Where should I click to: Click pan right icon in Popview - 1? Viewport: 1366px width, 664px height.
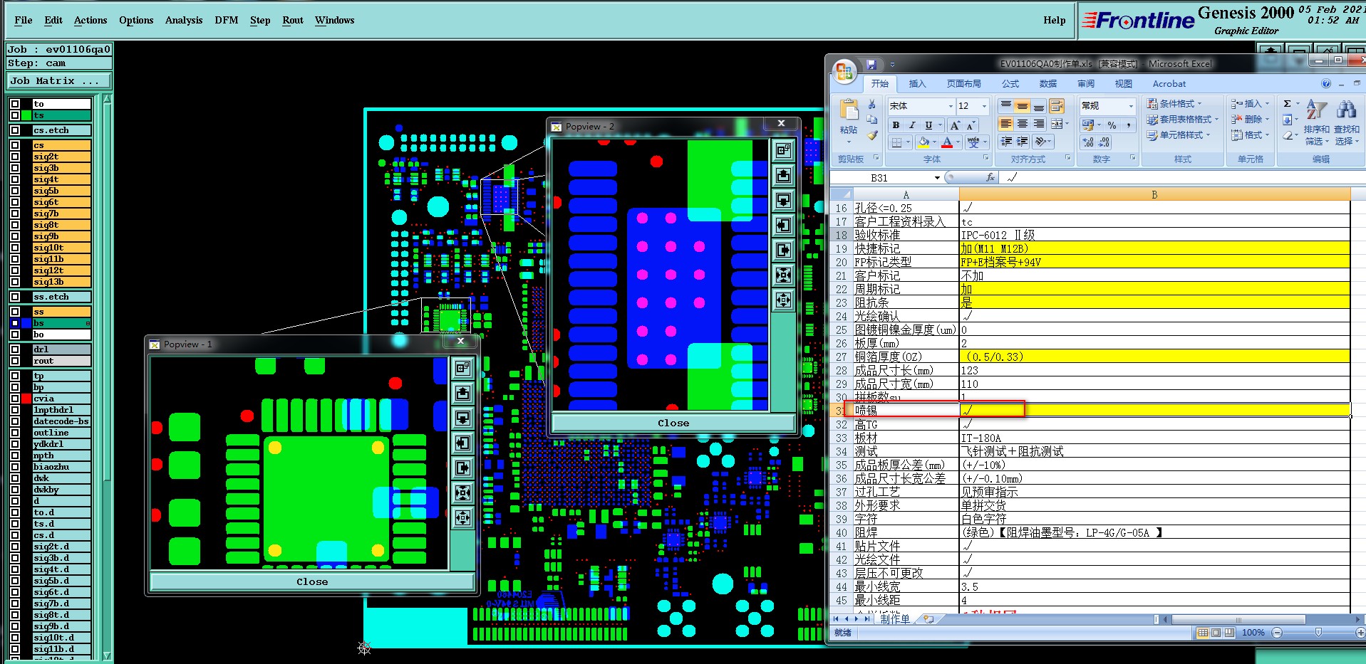(462, 468)
